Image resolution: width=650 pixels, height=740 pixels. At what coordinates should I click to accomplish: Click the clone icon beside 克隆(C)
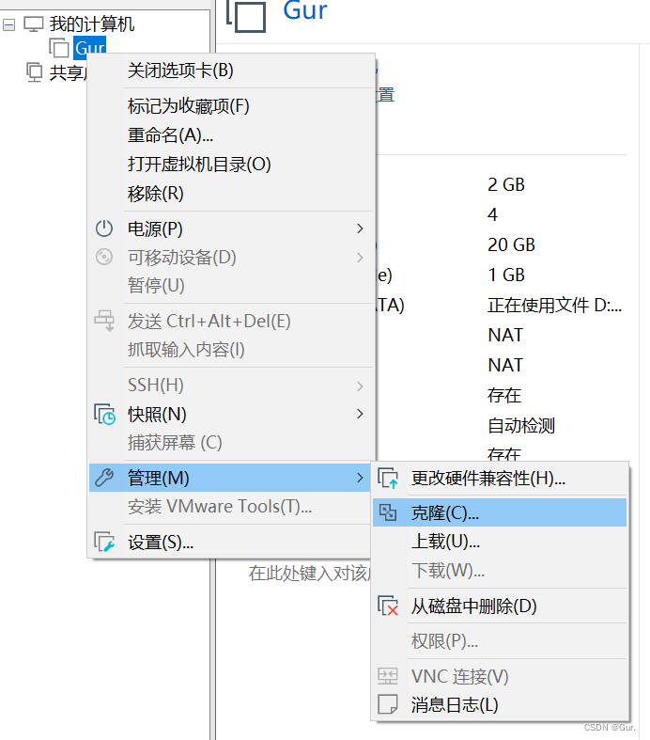[x=388, y=512]
